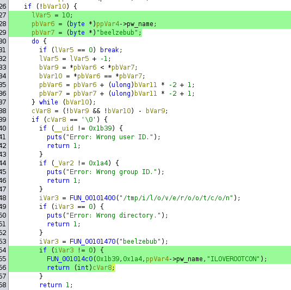The image size is (291, 290).
Task: Click puts call on line 41
Action: [54, 137]
